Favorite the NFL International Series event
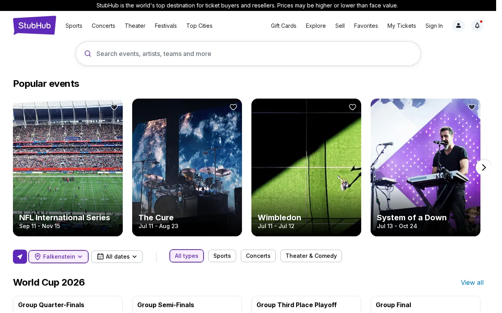 (x=114, y=107)
